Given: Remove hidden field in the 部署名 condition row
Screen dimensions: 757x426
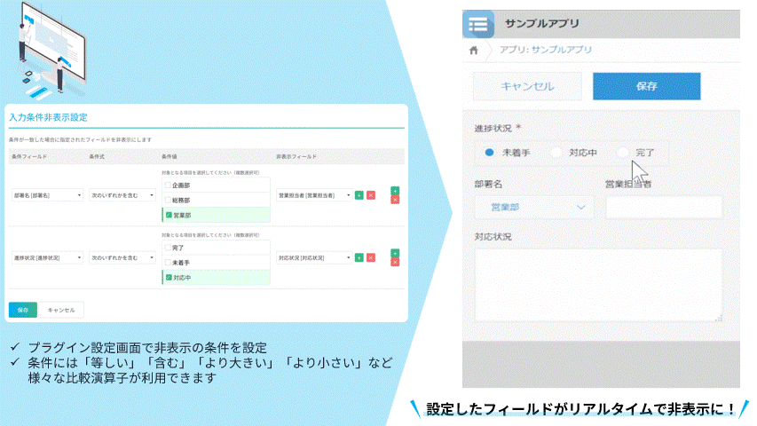Looking at the screenshot, I should pos(371,195).
